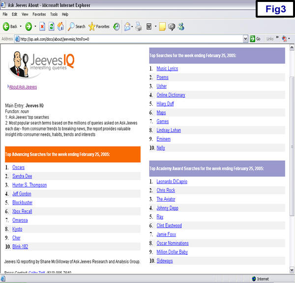
Task: Click the Links toolbar label
Action: pyautogui.click(x=270, y=39)
